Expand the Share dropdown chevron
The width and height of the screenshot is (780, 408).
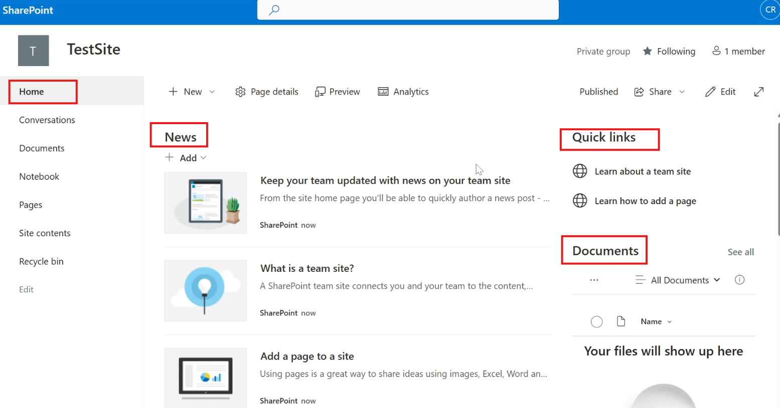(x=682, y=92)
